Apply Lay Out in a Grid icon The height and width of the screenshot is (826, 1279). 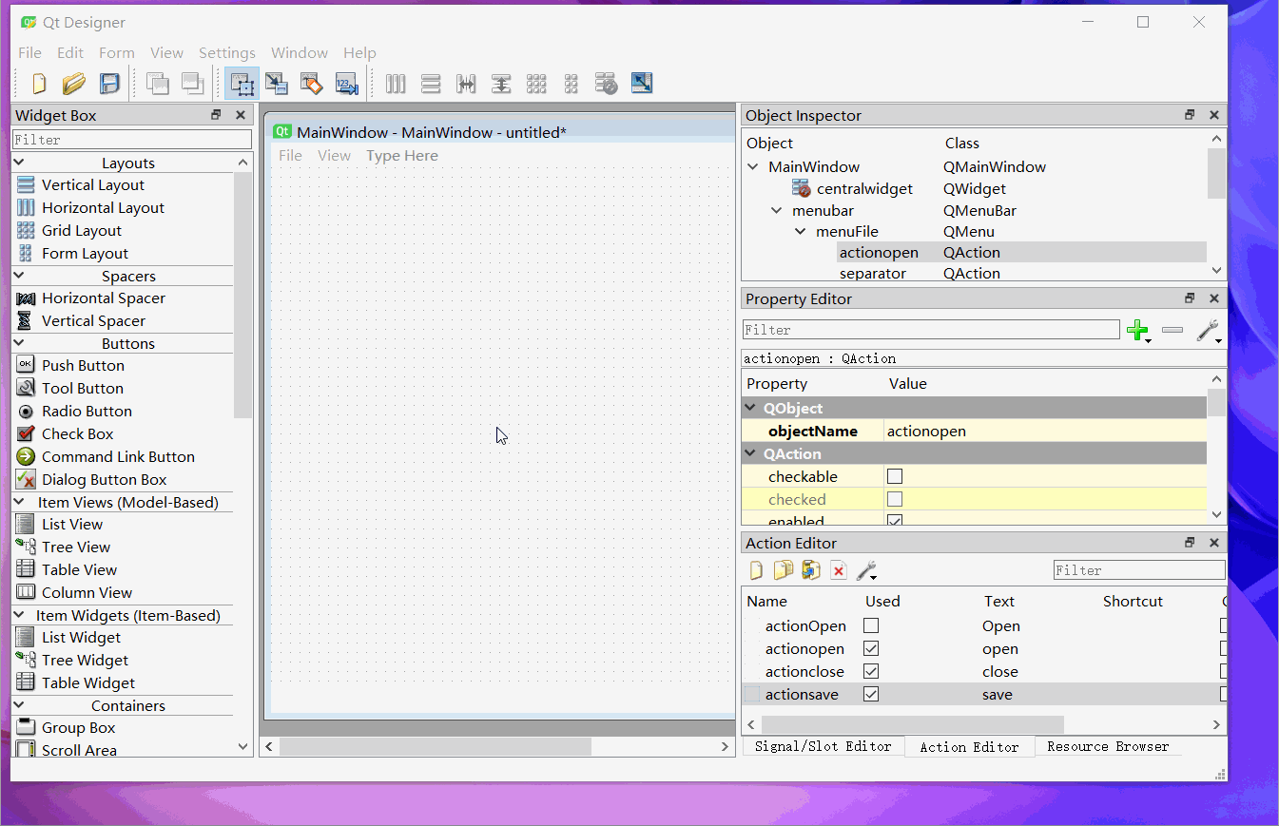pyautogui.click(x=536, y=84)
